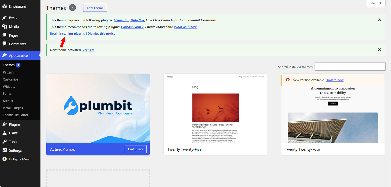Screen dimensions: 391x187
Task: Click the Dashboard gauge icon
Action: 4,6
